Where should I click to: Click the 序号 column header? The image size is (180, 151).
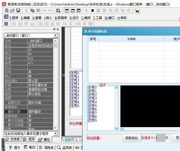[93, 39]
